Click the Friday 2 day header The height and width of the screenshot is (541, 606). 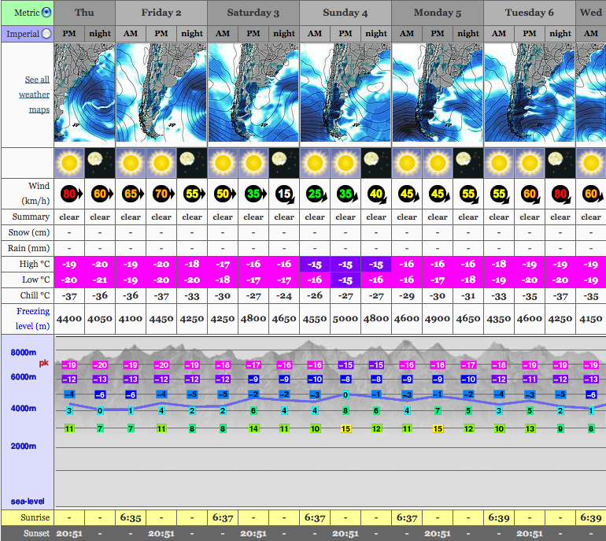click(x=161, y=13)
